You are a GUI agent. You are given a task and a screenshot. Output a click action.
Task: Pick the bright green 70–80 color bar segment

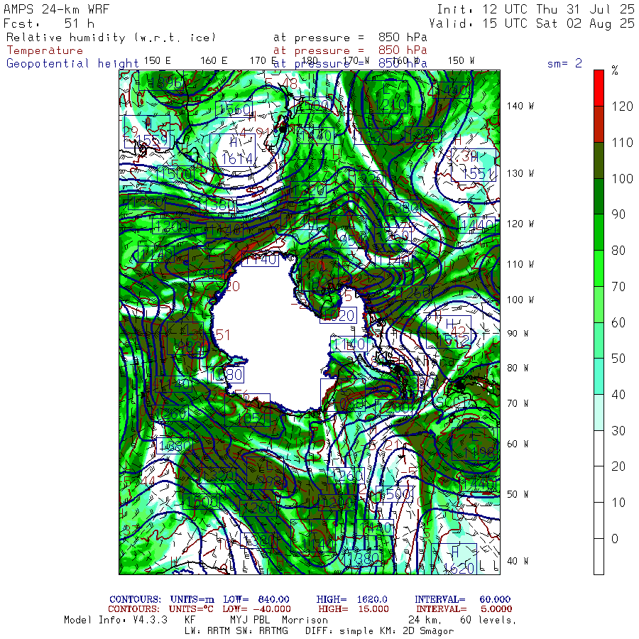point(599,268)
